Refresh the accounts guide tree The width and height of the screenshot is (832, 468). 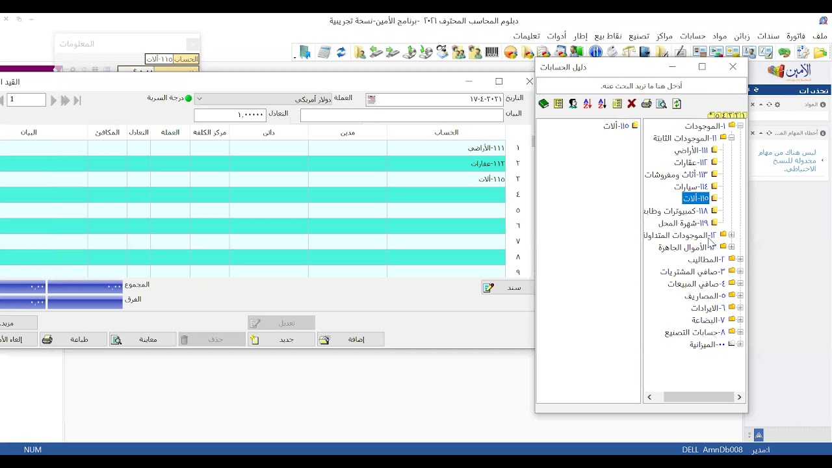coord(677,103)
